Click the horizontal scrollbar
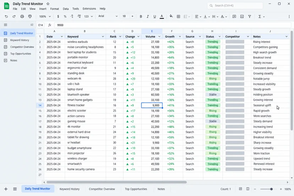Viewport: 294px width, 196px height. [x=116, y=182]
